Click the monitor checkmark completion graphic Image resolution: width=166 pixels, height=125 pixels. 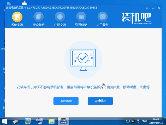coord(83,59)
